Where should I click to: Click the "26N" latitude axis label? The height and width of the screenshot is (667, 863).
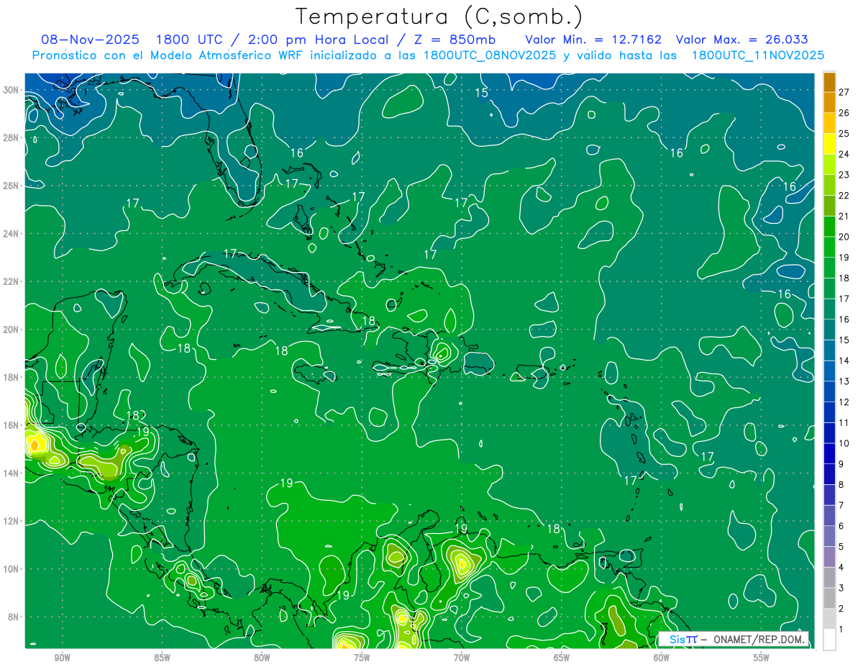pyautogui.click(x=12, y=186)
